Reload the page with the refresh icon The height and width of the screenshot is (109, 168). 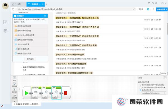pos(13,9)
